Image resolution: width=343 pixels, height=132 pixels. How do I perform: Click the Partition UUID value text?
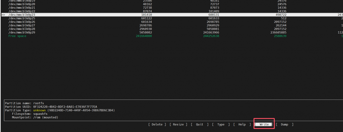[x=65, y=107]
